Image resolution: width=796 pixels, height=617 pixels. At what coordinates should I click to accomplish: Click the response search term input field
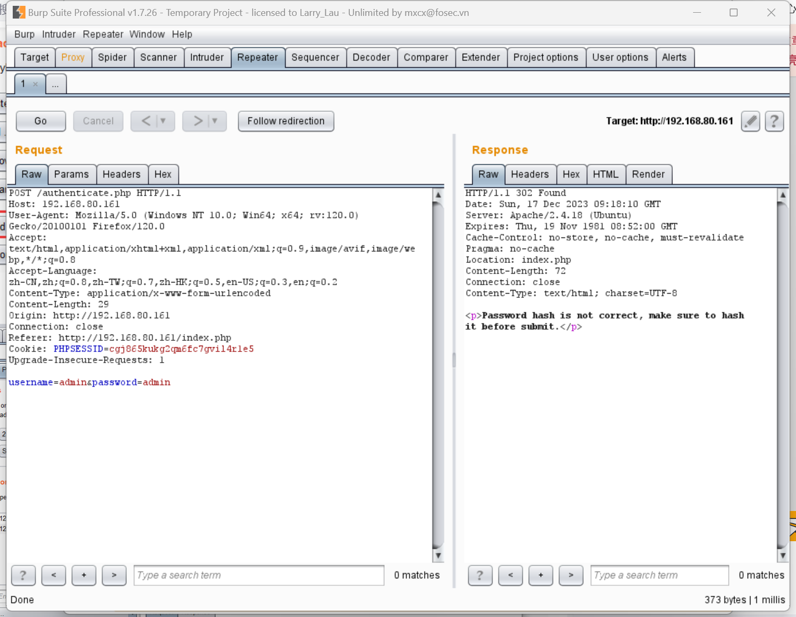point(660,575)
